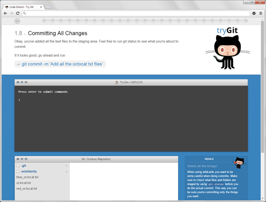Click the Advice panel octocat icon
This screenshot has height=202, width=266.
tap(239, 162)
